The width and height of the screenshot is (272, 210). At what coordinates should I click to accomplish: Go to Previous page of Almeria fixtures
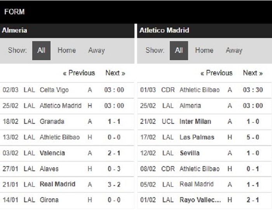pyautogui.click(x=79, y=73)
